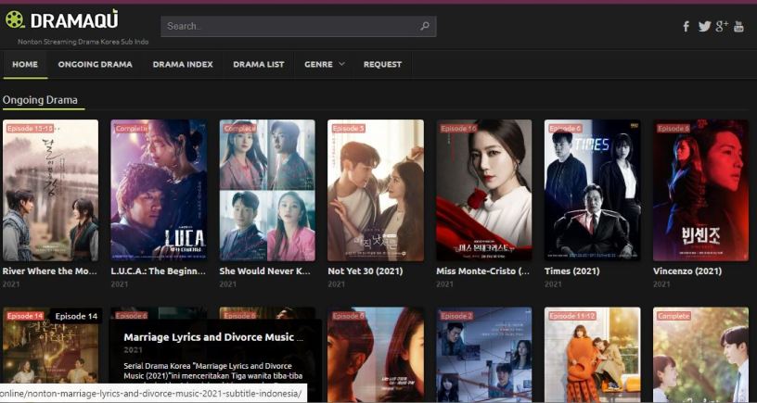Image resolution: width=757 pixels, height=403 pixels.
Task: Click the Dramaqu film reel logo
Action: (15, 19)
